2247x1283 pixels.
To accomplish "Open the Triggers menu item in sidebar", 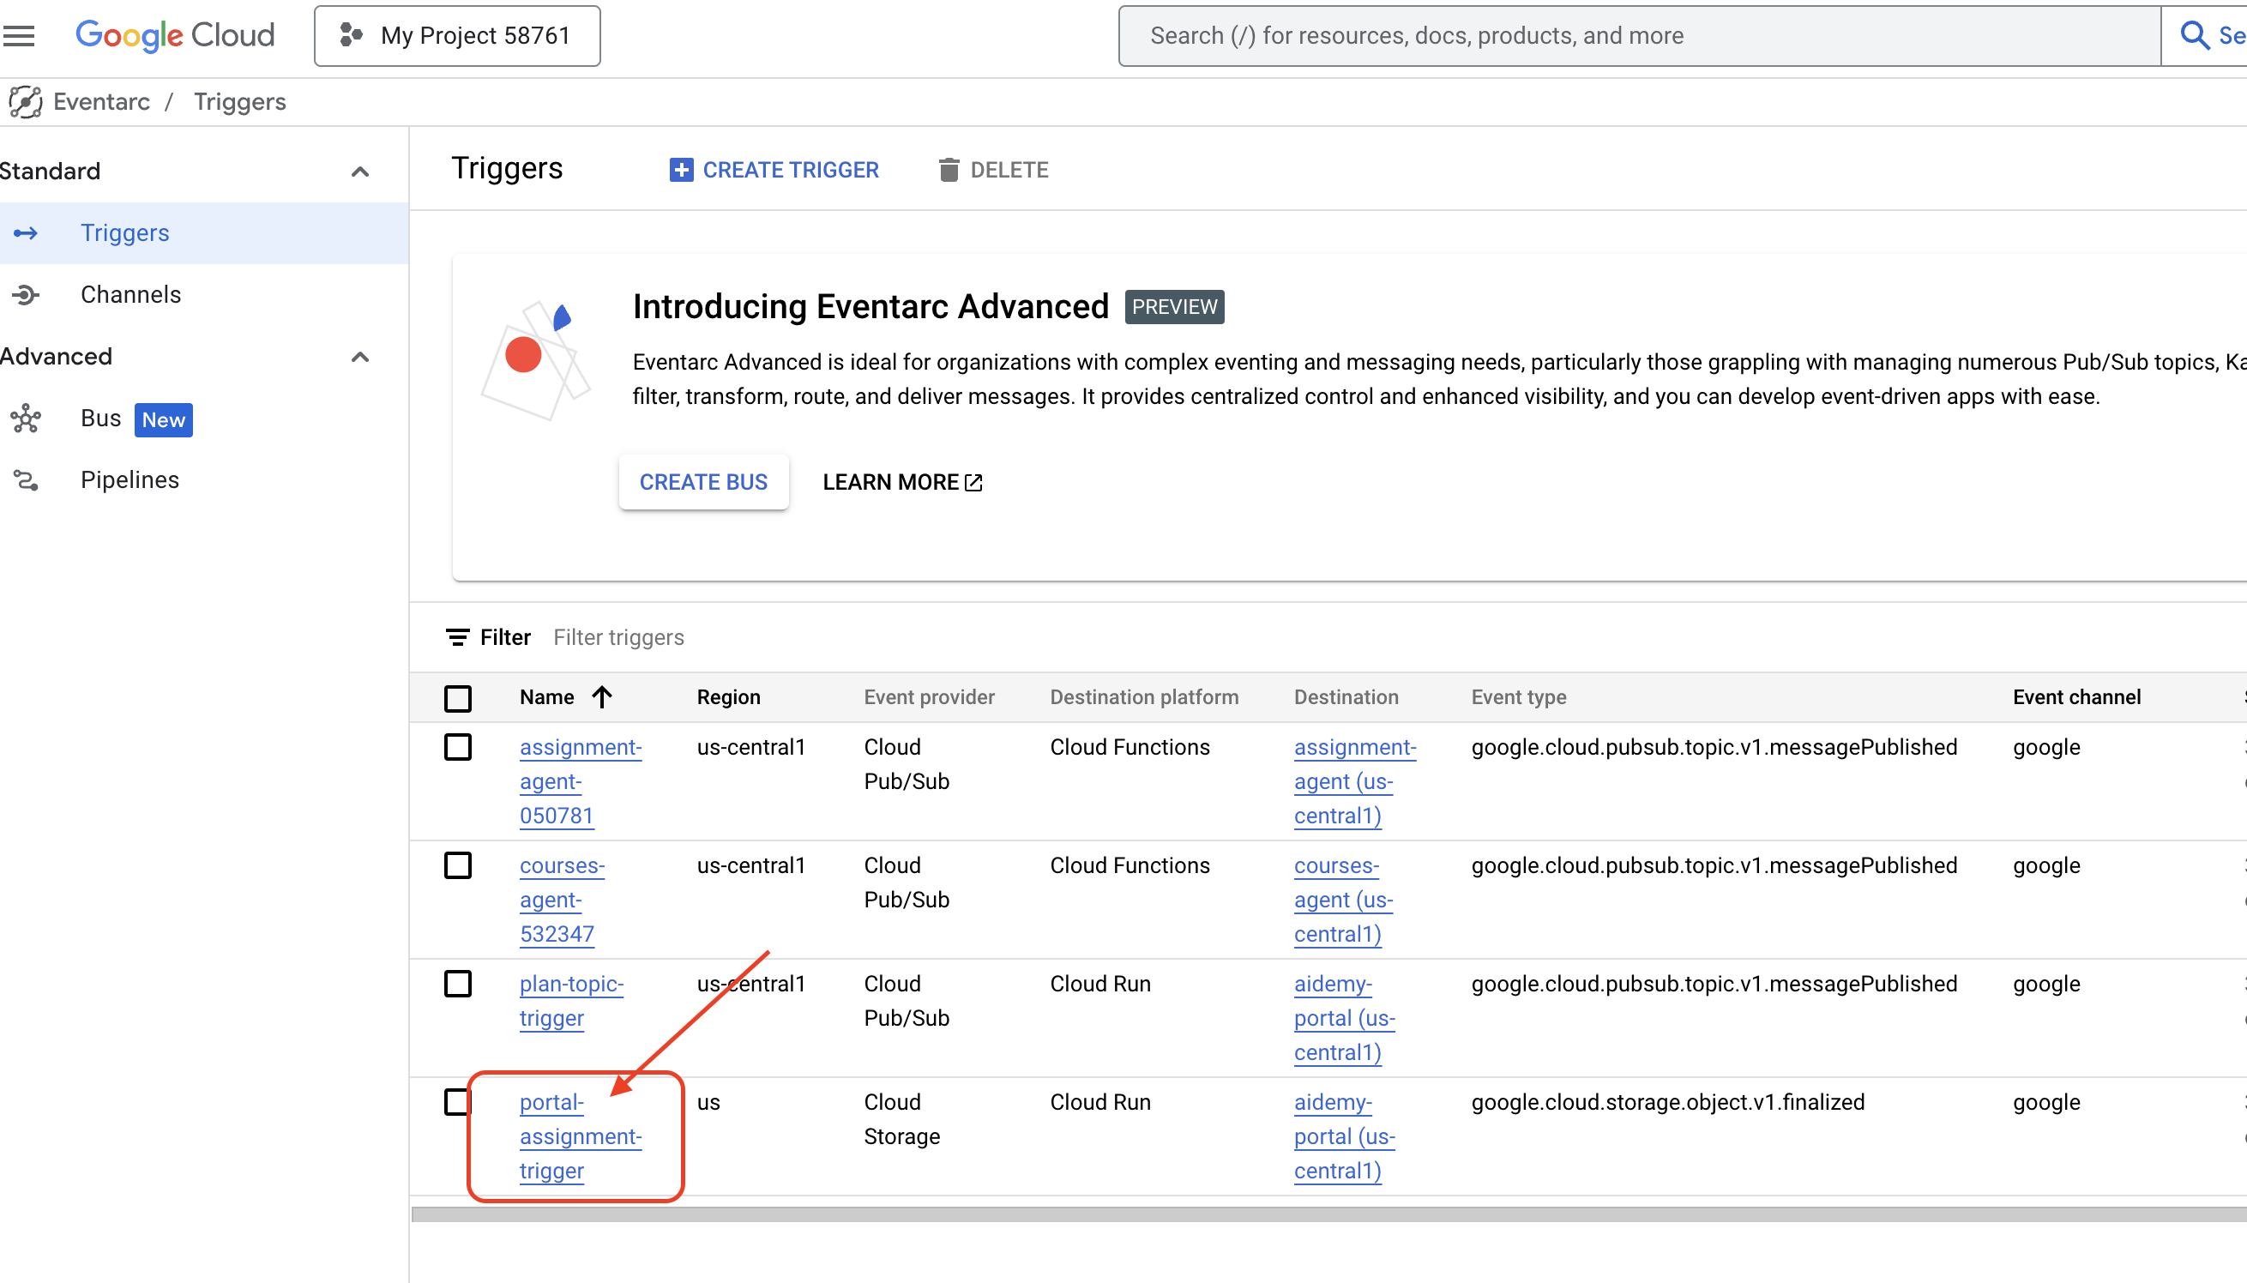I will [125, 233].
